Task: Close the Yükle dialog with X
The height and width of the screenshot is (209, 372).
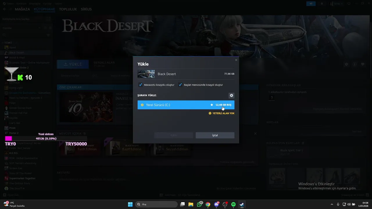Action: click(x=236, y=60)
